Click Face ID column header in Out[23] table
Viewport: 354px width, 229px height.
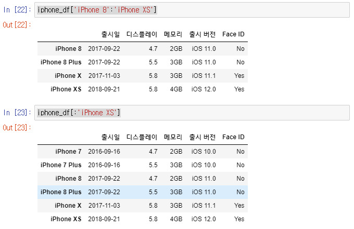click(x=233, y=137)
